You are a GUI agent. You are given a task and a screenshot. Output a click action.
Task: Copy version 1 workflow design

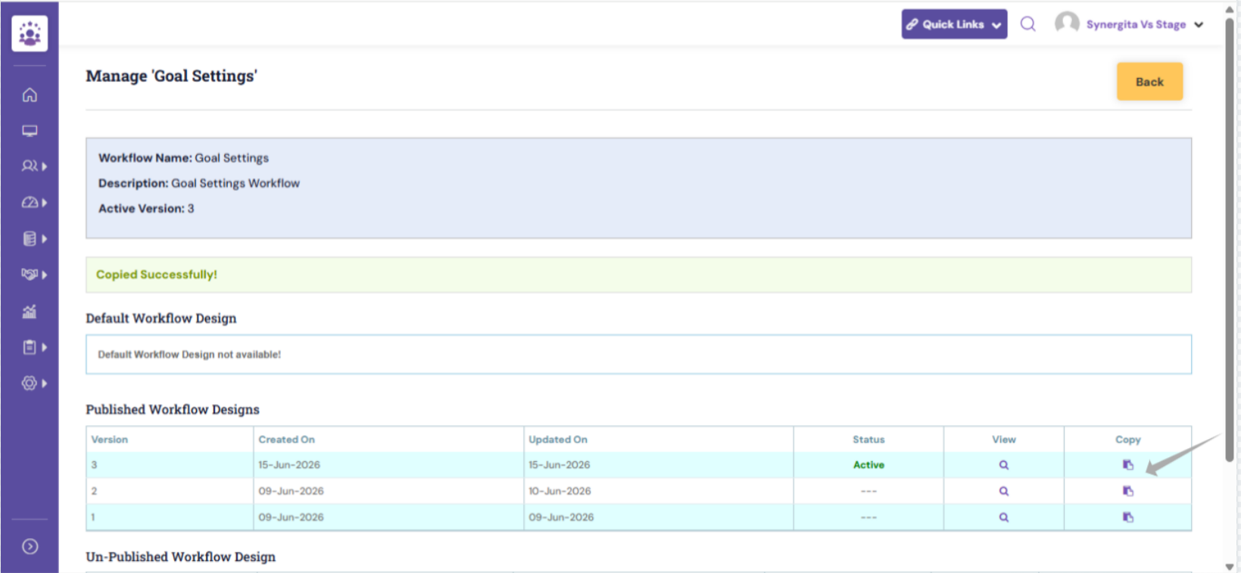(x=1128, y=518)
